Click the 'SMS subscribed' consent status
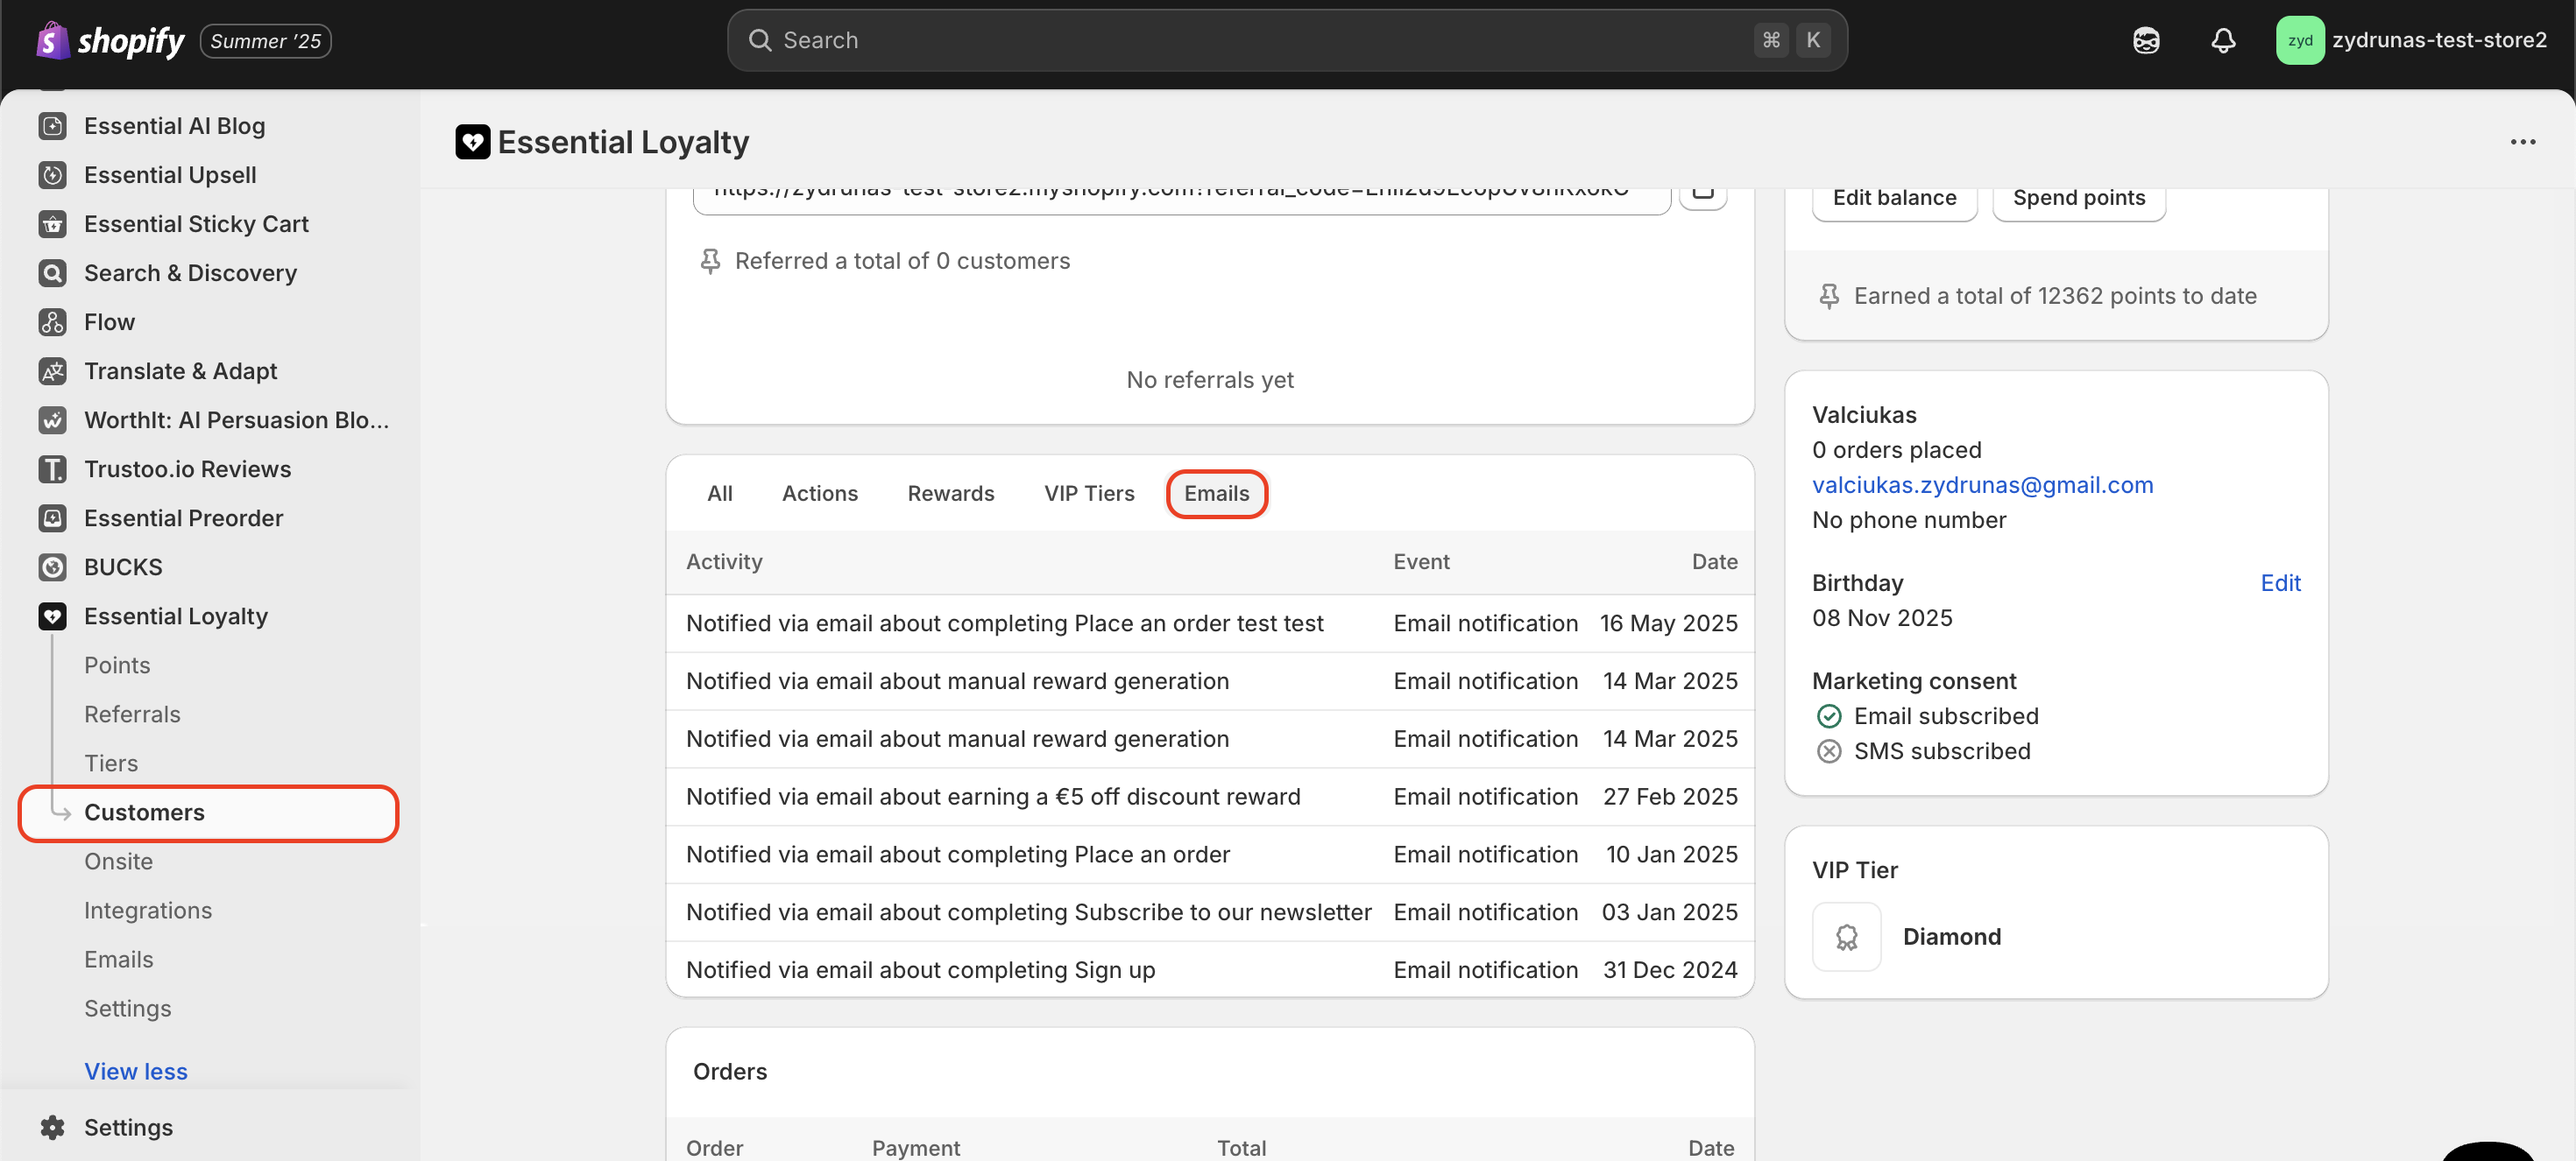This screenshot has height=1161, width=2576. 1941,750
